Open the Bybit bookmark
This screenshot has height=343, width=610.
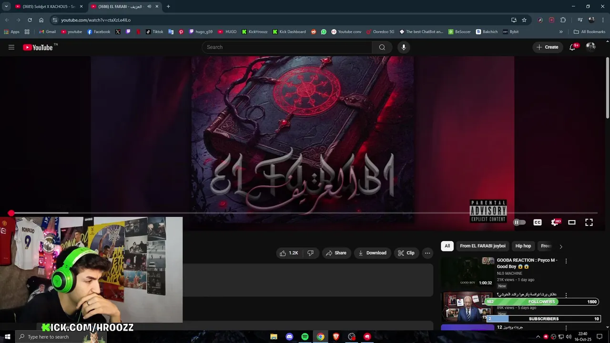[x=511, y=32]
